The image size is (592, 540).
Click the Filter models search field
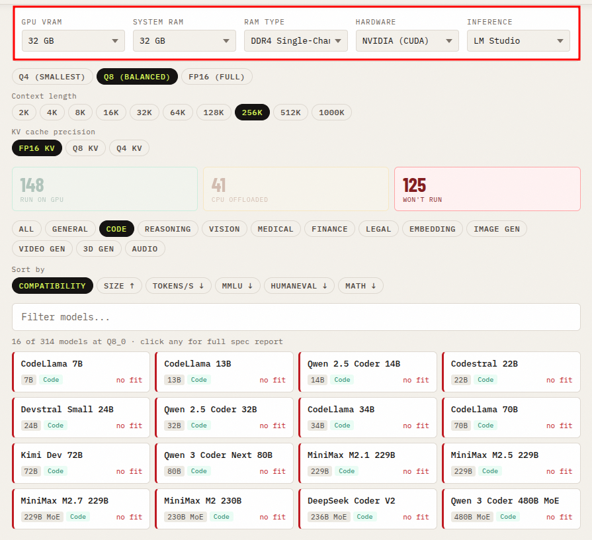[296, 317]
